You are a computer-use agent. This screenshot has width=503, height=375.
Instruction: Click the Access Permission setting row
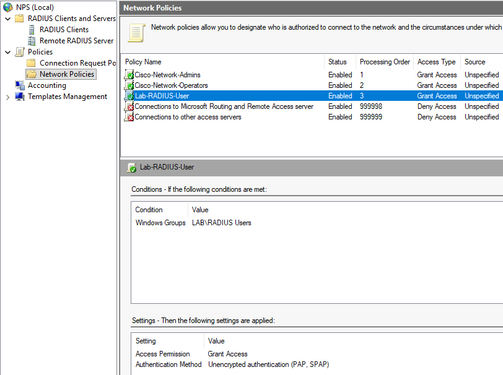tap(317, 354)
